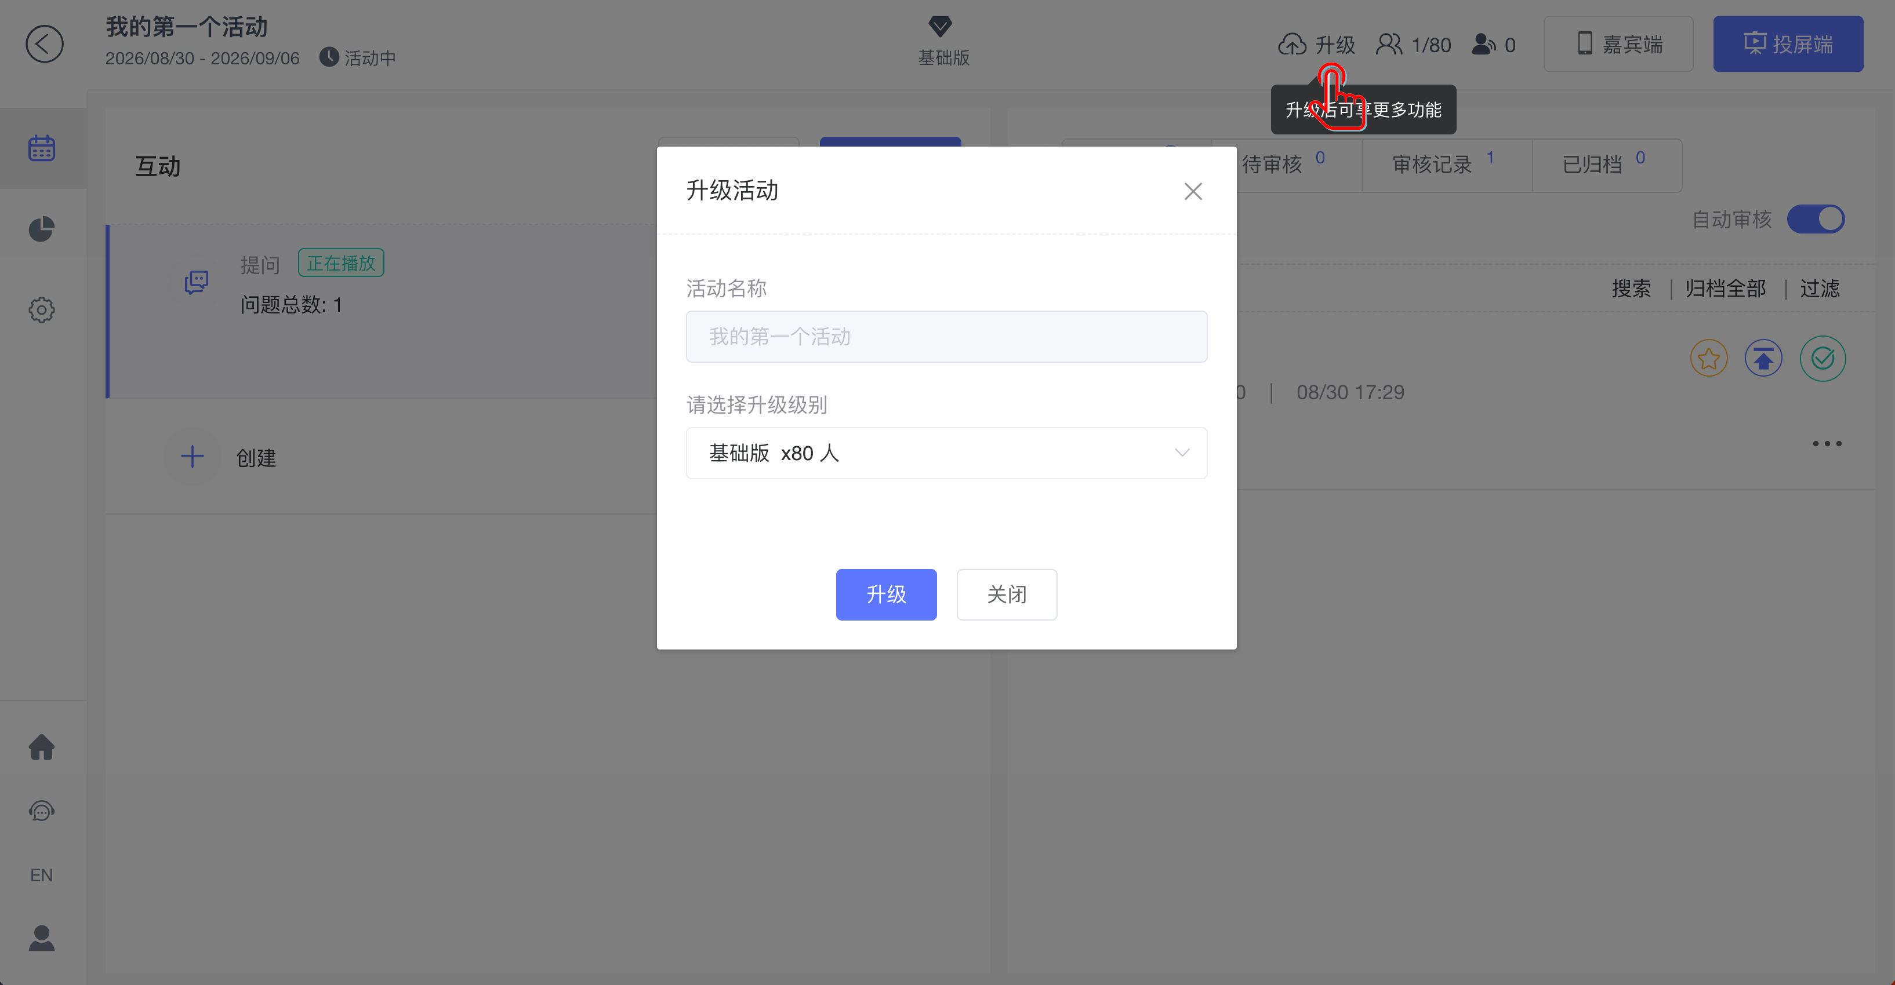Open the calendar interaction sidebar icon
This screenshot has height=985, width=1895.
click(42, 148)
